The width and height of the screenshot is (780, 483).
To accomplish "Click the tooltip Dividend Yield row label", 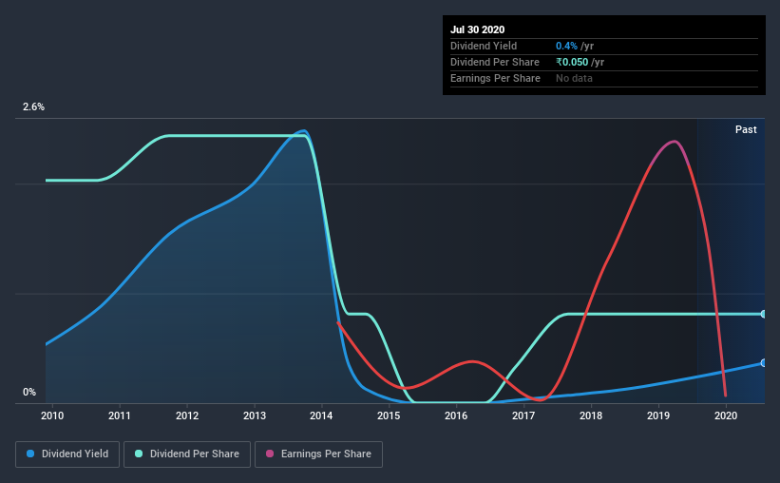I will pos(484,46).
